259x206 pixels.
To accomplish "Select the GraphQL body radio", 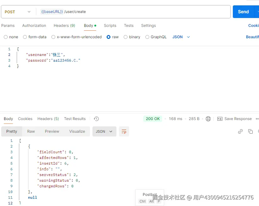I will click(x=147, y=37).
